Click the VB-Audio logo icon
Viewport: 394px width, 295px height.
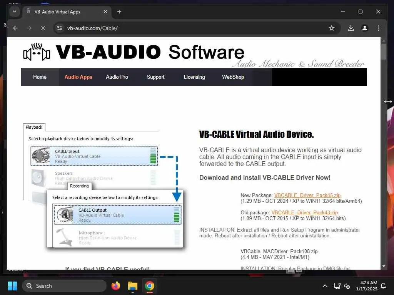[37, 52]
